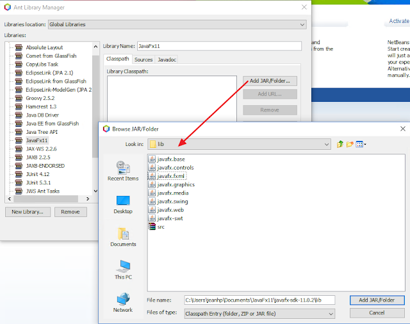Go up one folder level icon
Image resolution: width=410 pixels, height=324 pixels.
(340, 144)
